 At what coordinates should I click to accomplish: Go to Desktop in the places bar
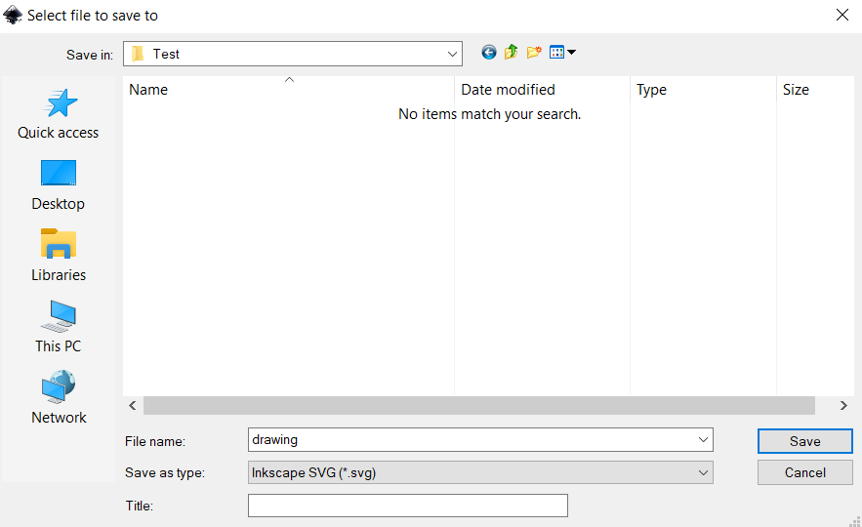coord(59,185)
